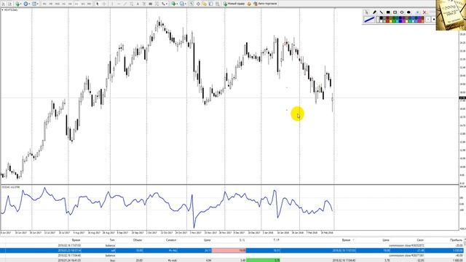Select the horizontal line drawing tool

[x=119, y=4]
